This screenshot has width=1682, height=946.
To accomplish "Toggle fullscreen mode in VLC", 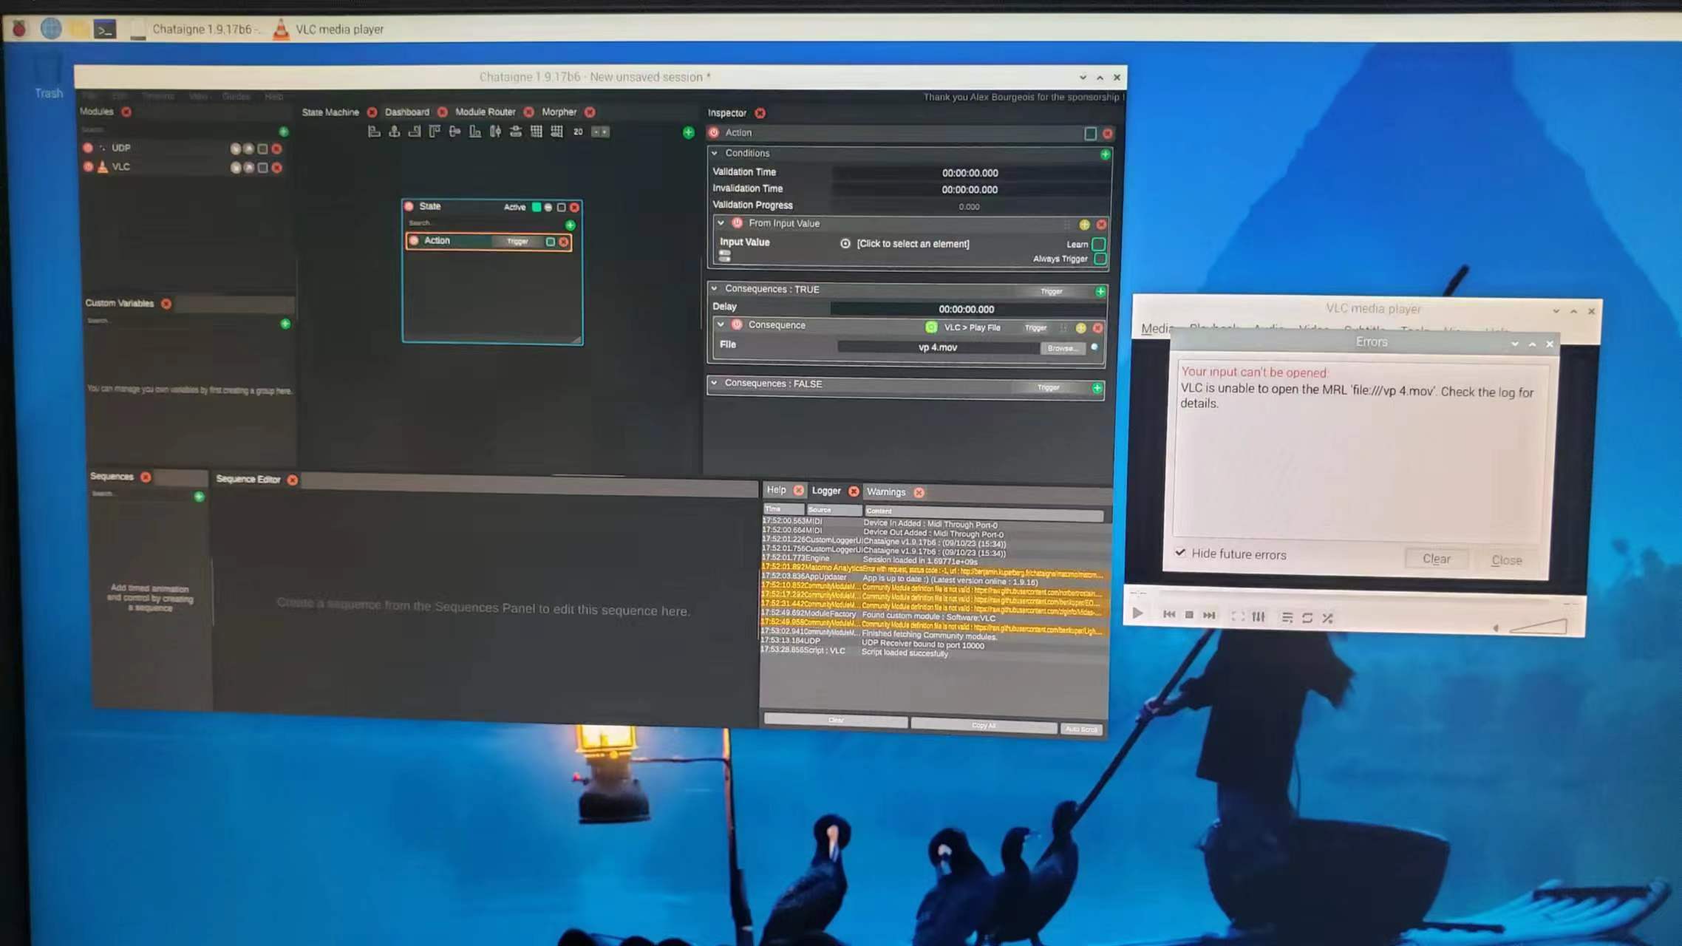I will tap(1235, 616).
